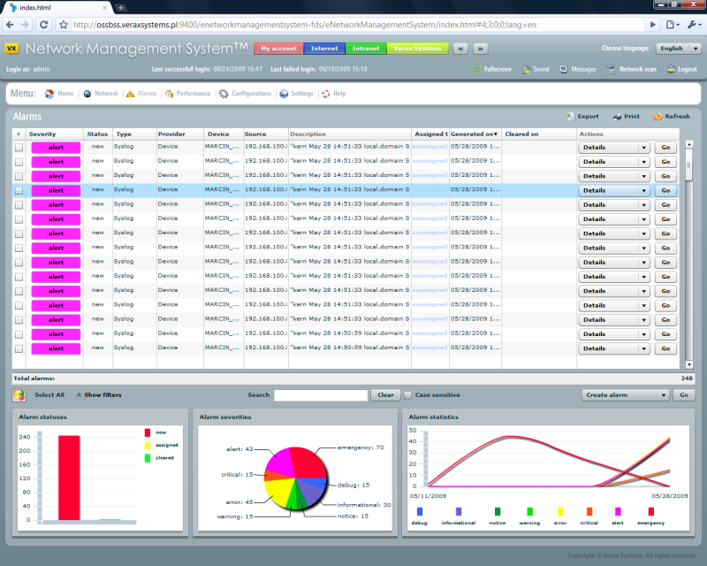
Task: Click the Export icon in Alarms panel
Action: point(570,117)
